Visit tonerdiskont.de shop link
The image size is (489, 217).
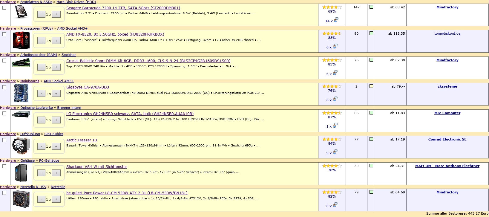(447, 33)
